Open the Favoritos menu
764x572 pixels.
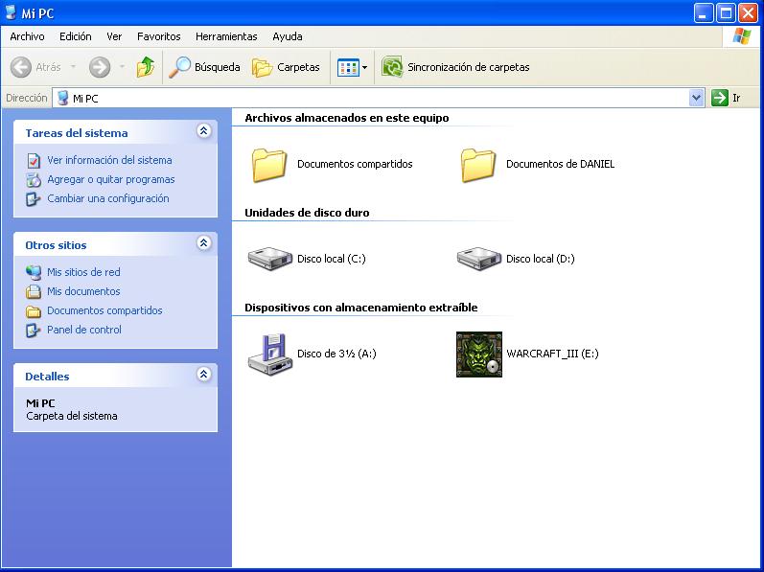(159, 36)
